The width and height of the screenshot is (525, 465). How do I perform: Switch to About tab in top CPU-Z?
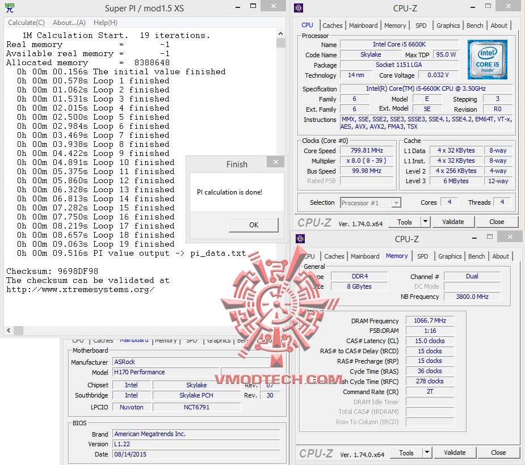498,26
